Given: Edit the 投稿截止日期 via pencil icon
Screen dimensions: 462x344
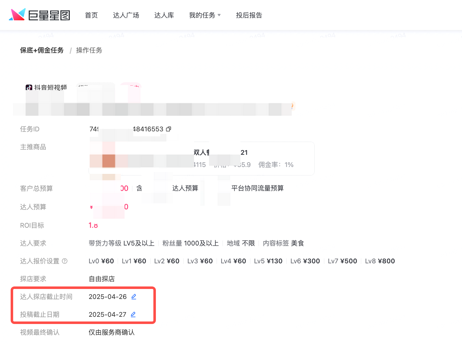Looking at the screenshot, I should point(133,315).
